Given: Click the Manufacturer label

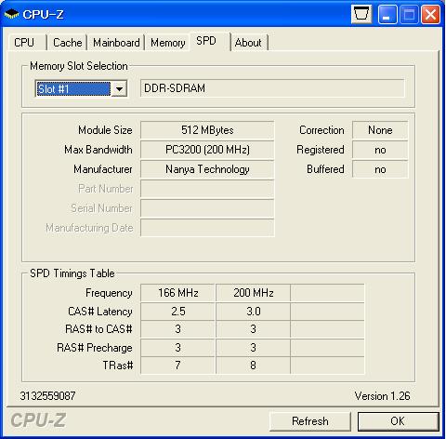Looking at the screenshot, I should click(103, 169).
